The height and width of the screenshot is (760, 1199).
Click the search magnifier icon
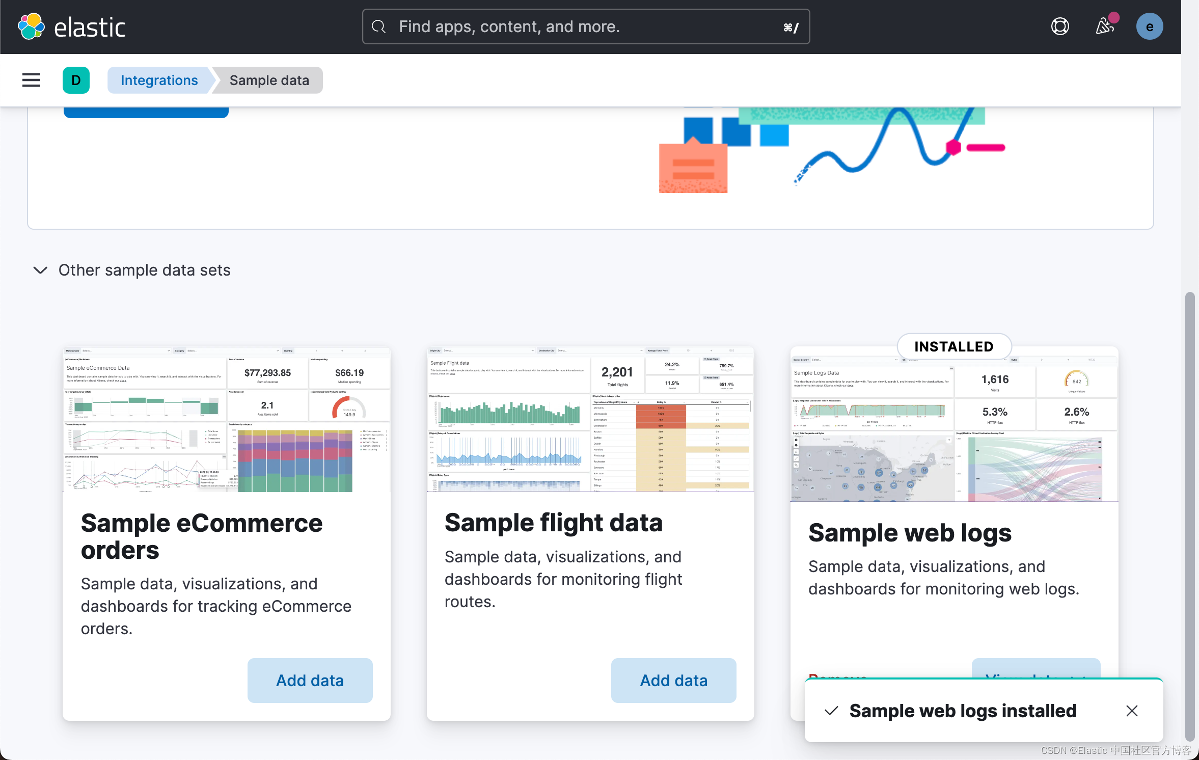point(379,26)
